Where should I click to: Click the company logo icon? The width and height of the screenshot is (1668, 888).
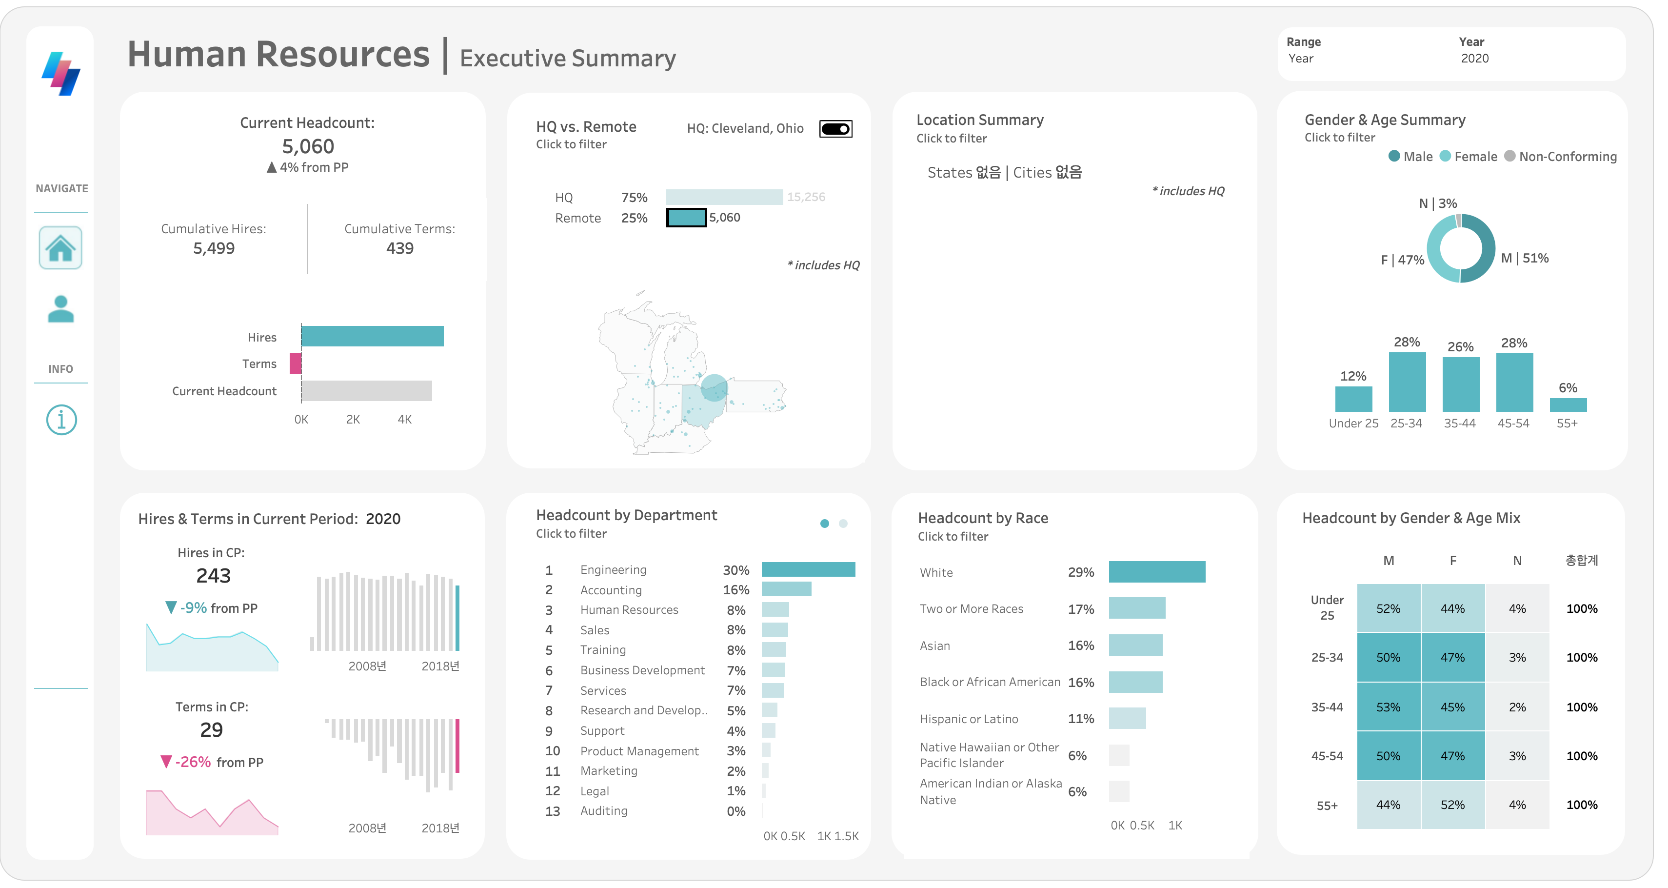tap(61, 75)
